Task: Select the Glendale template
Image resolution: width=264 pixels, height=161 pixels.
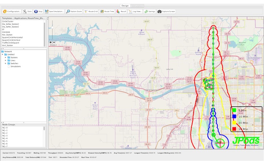Action: (x=6, y=32)
